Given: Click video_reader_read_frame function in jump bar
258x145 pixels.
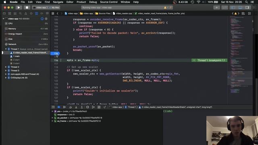Looking at the screenshot, I should coord(160,13).
